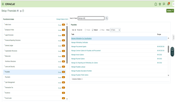The image size is (175, 105).
Task: Open the Show All Tasks dropdown
Action: [x=115, y=30]
